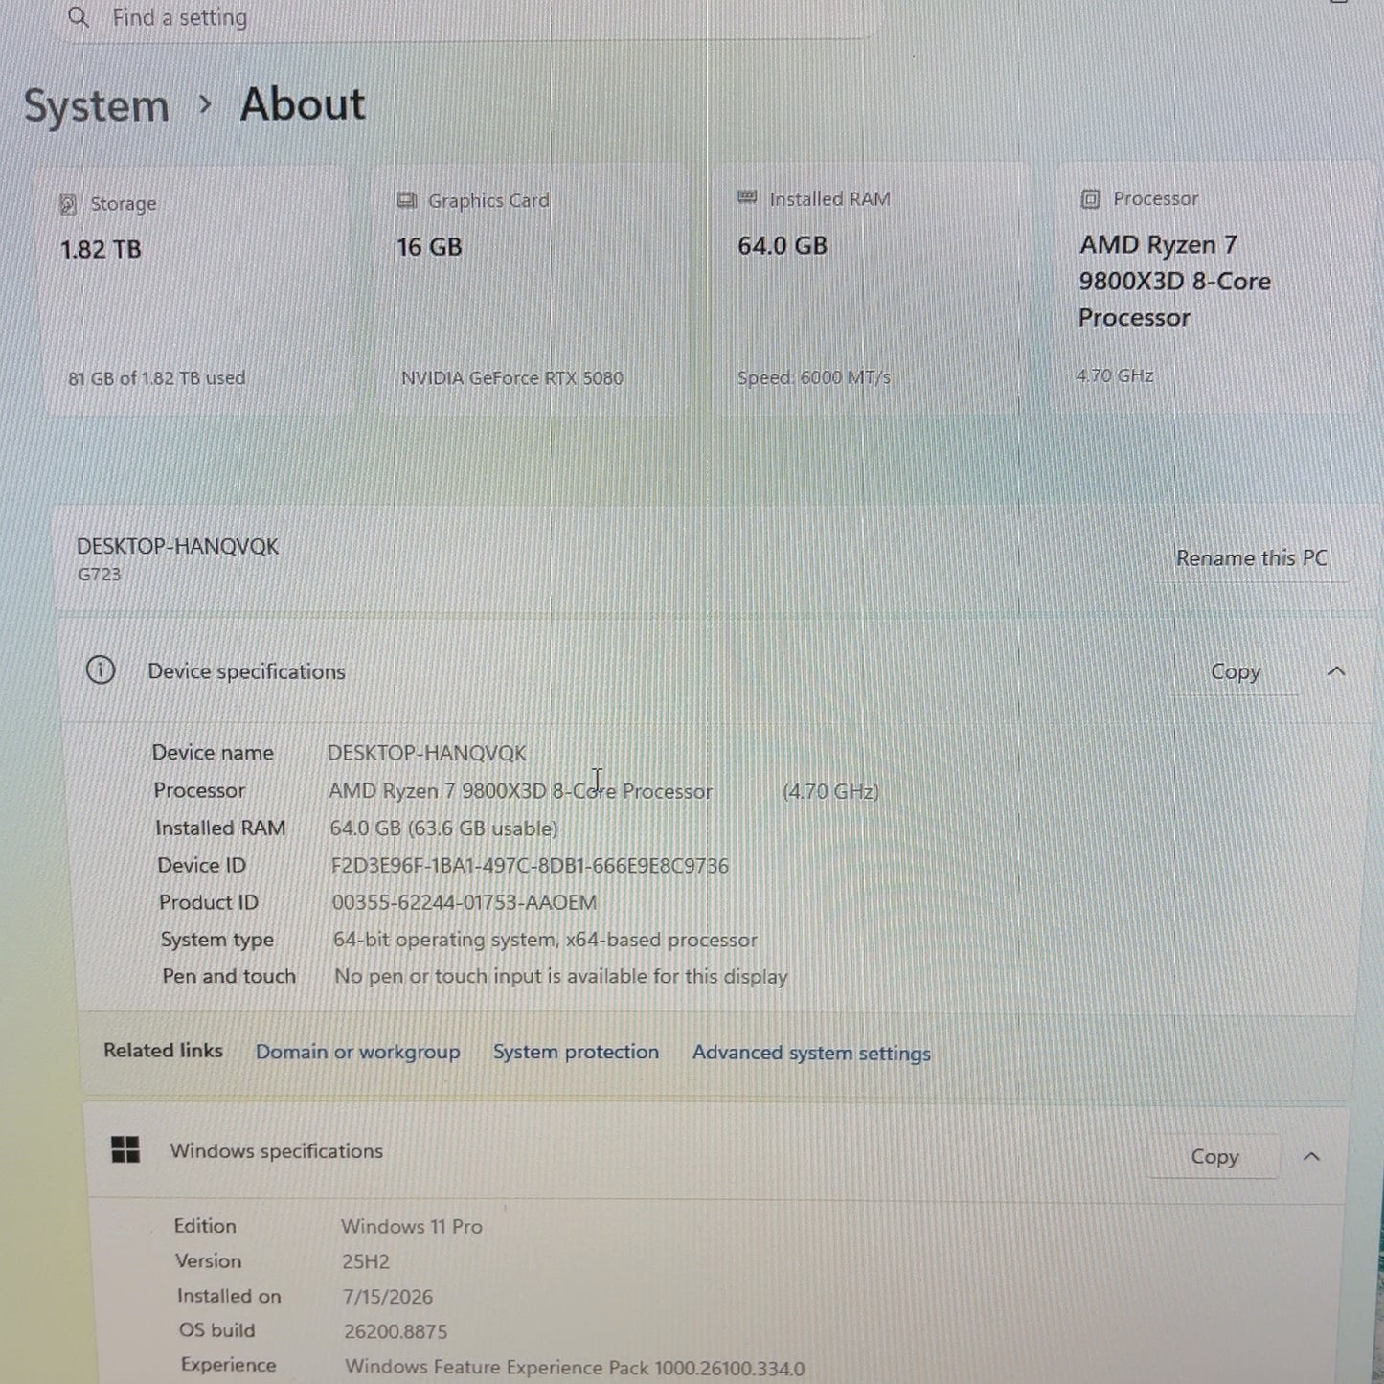Screen dimensions: 1384x1384
Task: Select the 81 GB of 1.82 TB used text
Action: coord(157,378)
